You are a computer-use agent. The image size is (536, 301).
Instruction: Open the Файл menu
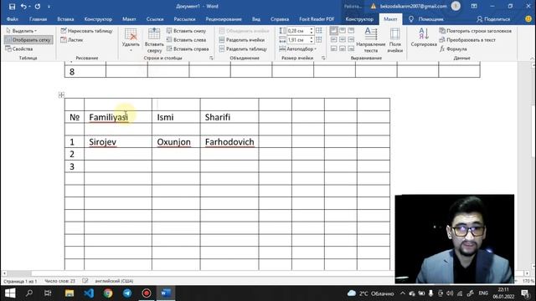coord(13,19)
